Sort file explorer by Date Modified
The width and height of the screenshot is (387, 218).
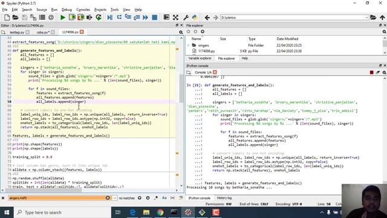click(287, 39)
